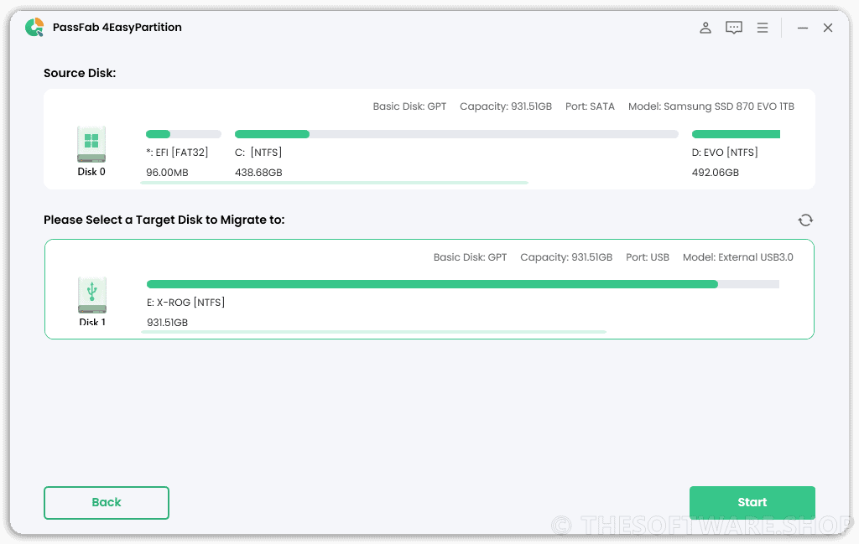Click the 'Port: USB' text
This screenshot has width=859, height=544.
click(x=648, y=257)
